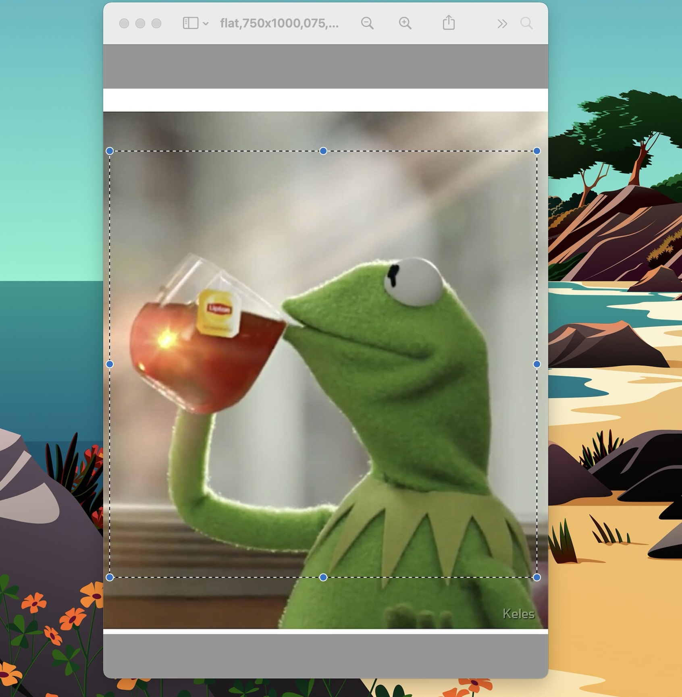Image resolution: width=682 pixels, height=697 pixels.
Task: Click the bottom-left selection handle
Action: [110, 577]
